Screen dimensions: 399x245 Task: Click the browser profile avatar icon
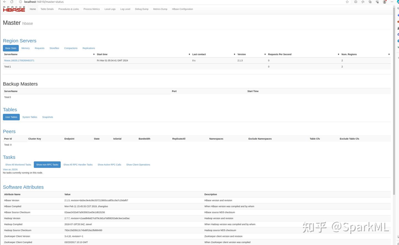tap(385, 2)
